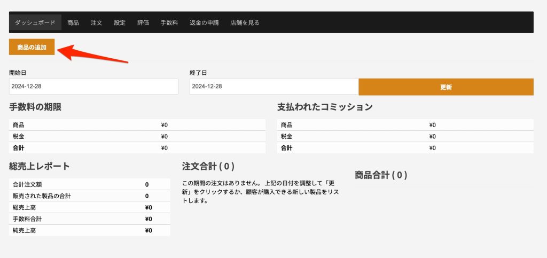
Task: Open the ダッシュボード tab in navigation
Action: [35, 22]
